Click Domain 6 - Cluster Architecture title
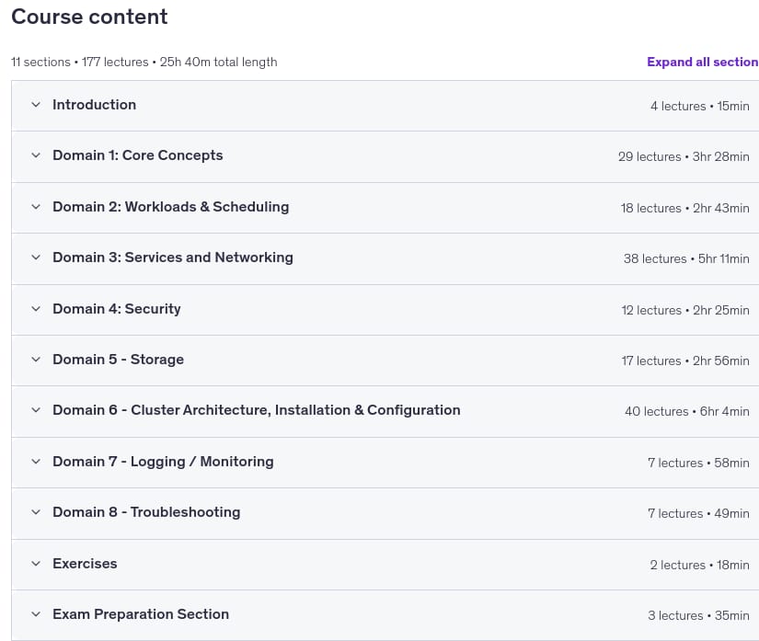 [x=257, y=410]
